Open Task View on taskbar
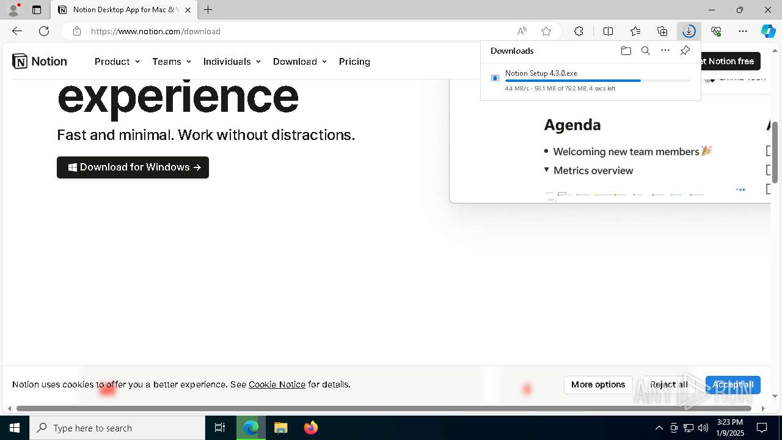This screenshot has width=782, height=440. (220, 428)
